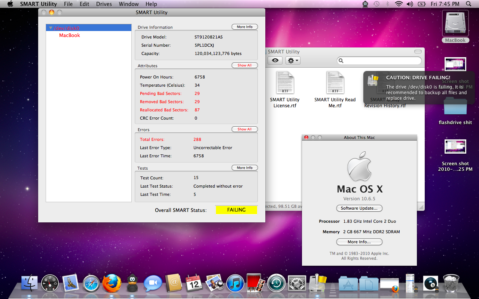This screenshot has height=299, width=479.
Task: Open the Edit menu
Action: [x=85, y=4]
